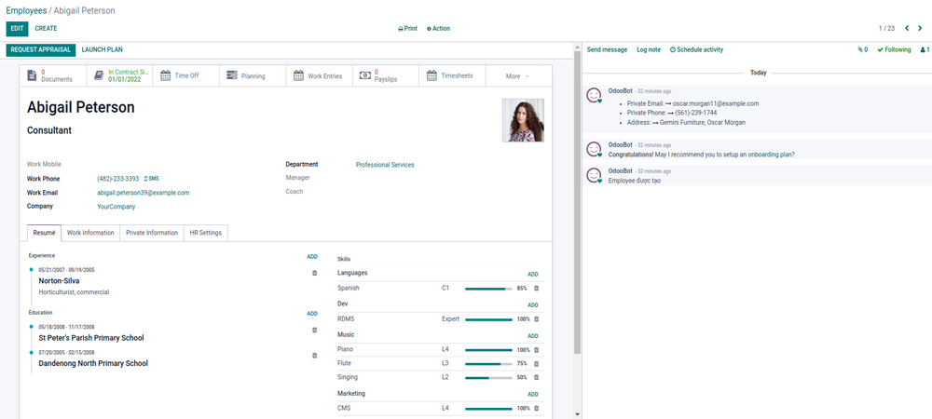The width and height of the screenshot is (932, 419).
Task: Click Request Appraisal
Action: [x=41, y=50]
